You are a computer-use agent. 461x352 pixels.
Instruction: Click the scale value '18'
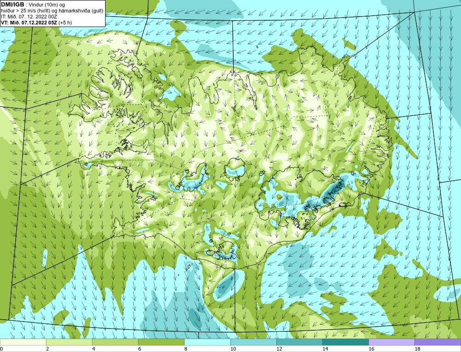pos(417,349)
